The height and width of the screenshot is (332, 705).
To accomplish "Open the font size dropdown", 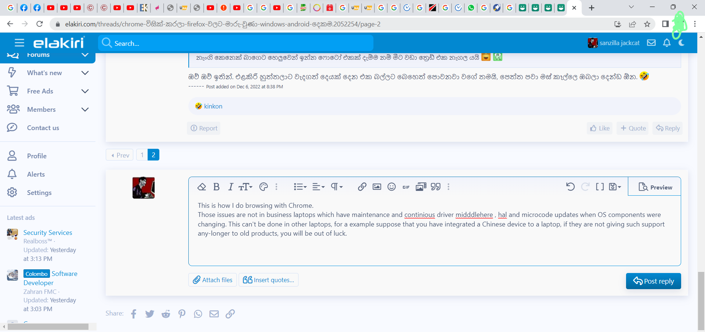I will 245,187.
